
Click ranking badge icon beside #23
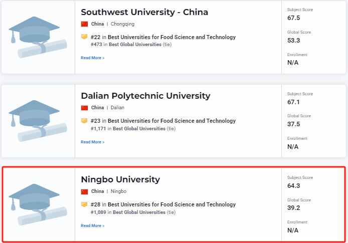pyautogui.click(x=84, y=121)
